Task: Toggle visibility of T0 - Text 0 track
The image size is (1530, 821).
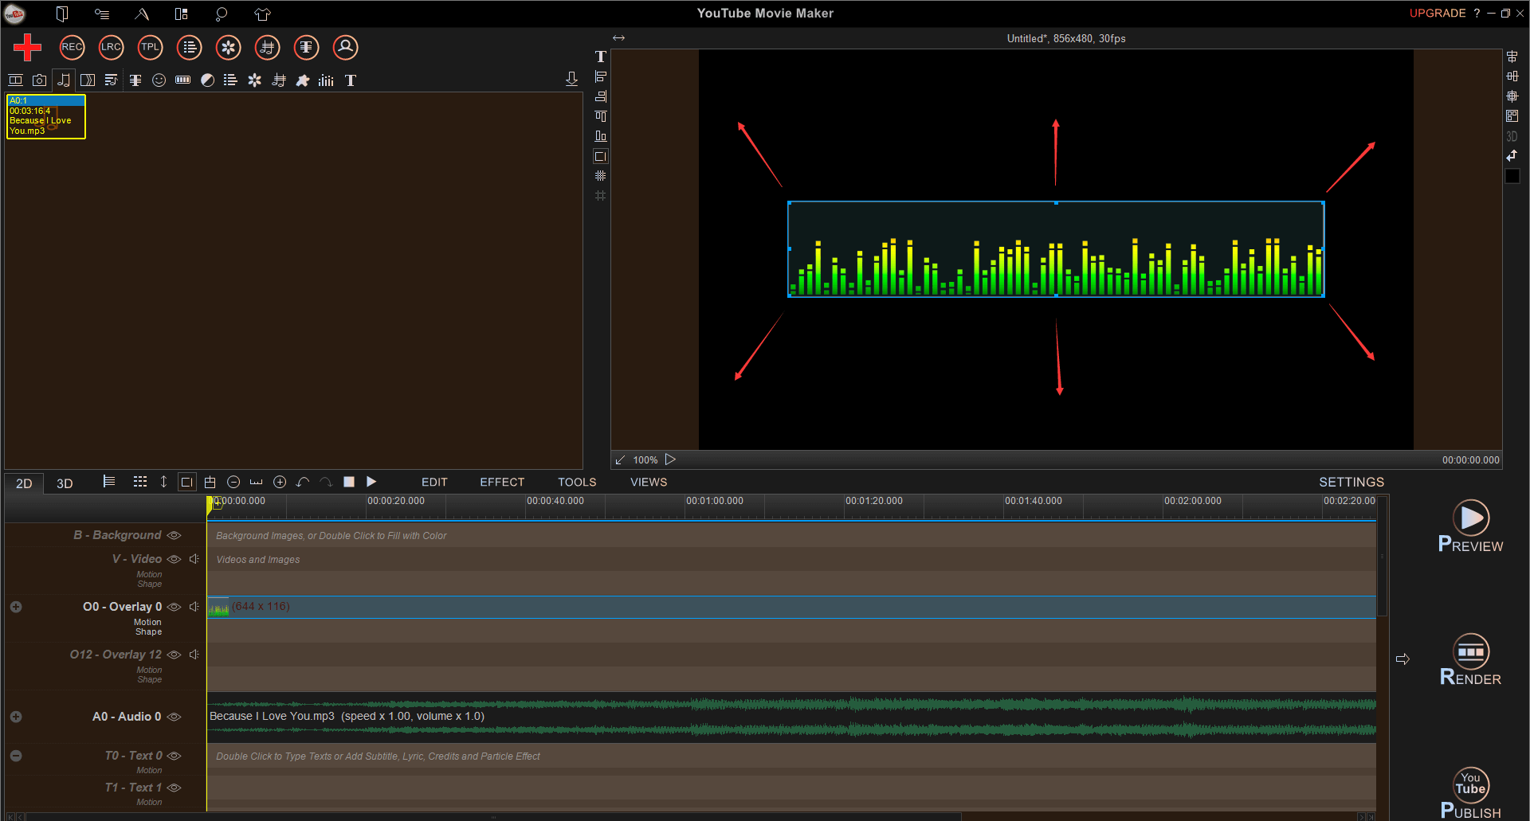Action: (175, 756)
